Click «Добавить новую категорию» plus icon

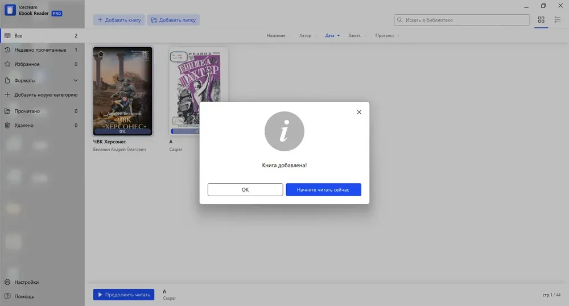pos(7,95)
